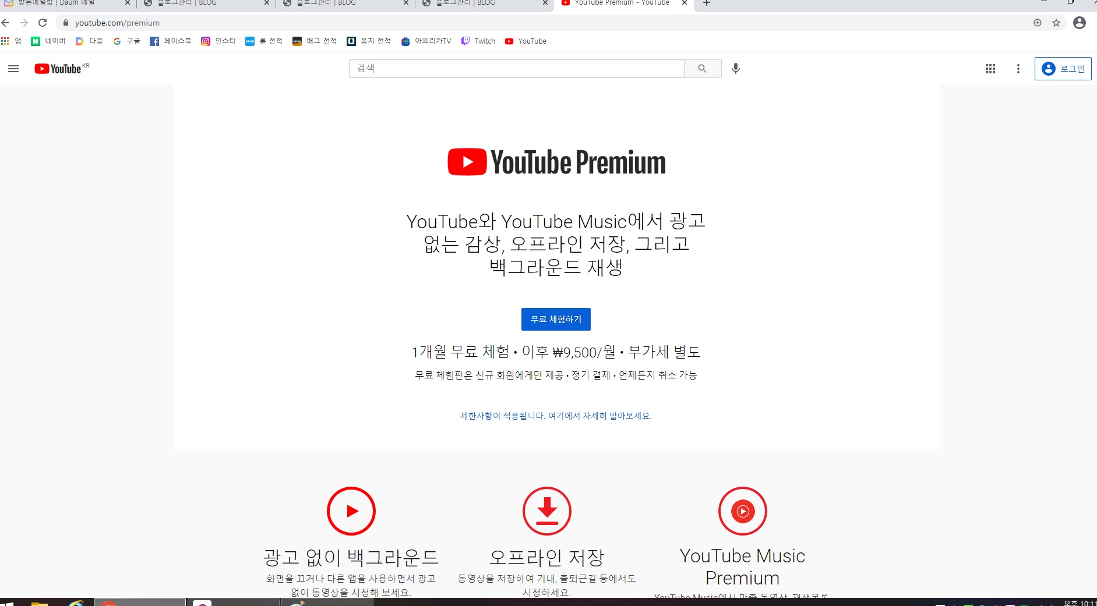
Task: Bookmark this page with the star
Action: point(1056,23)
